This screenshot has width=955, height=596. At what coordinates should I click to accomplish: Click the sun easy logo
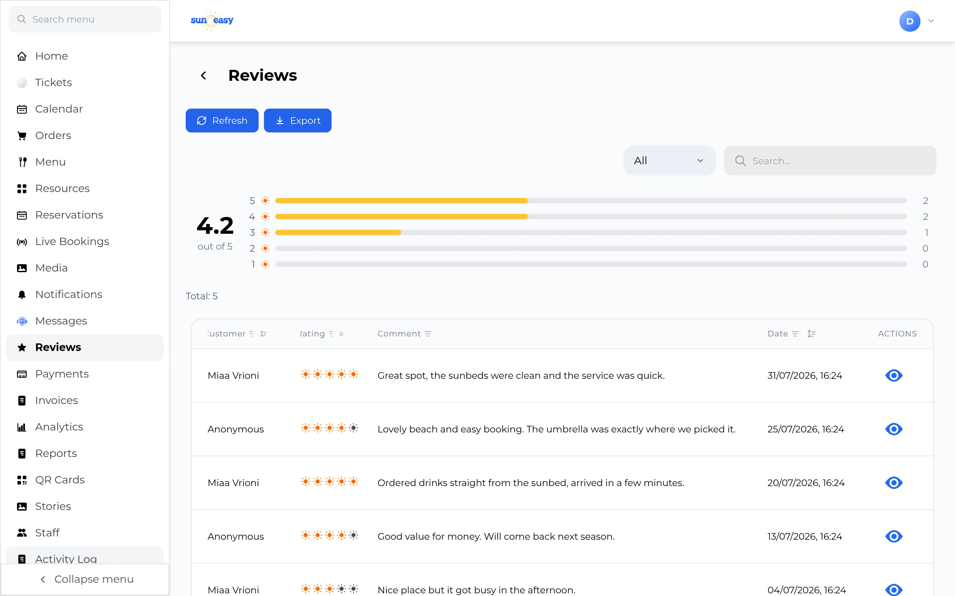point(212,21)
